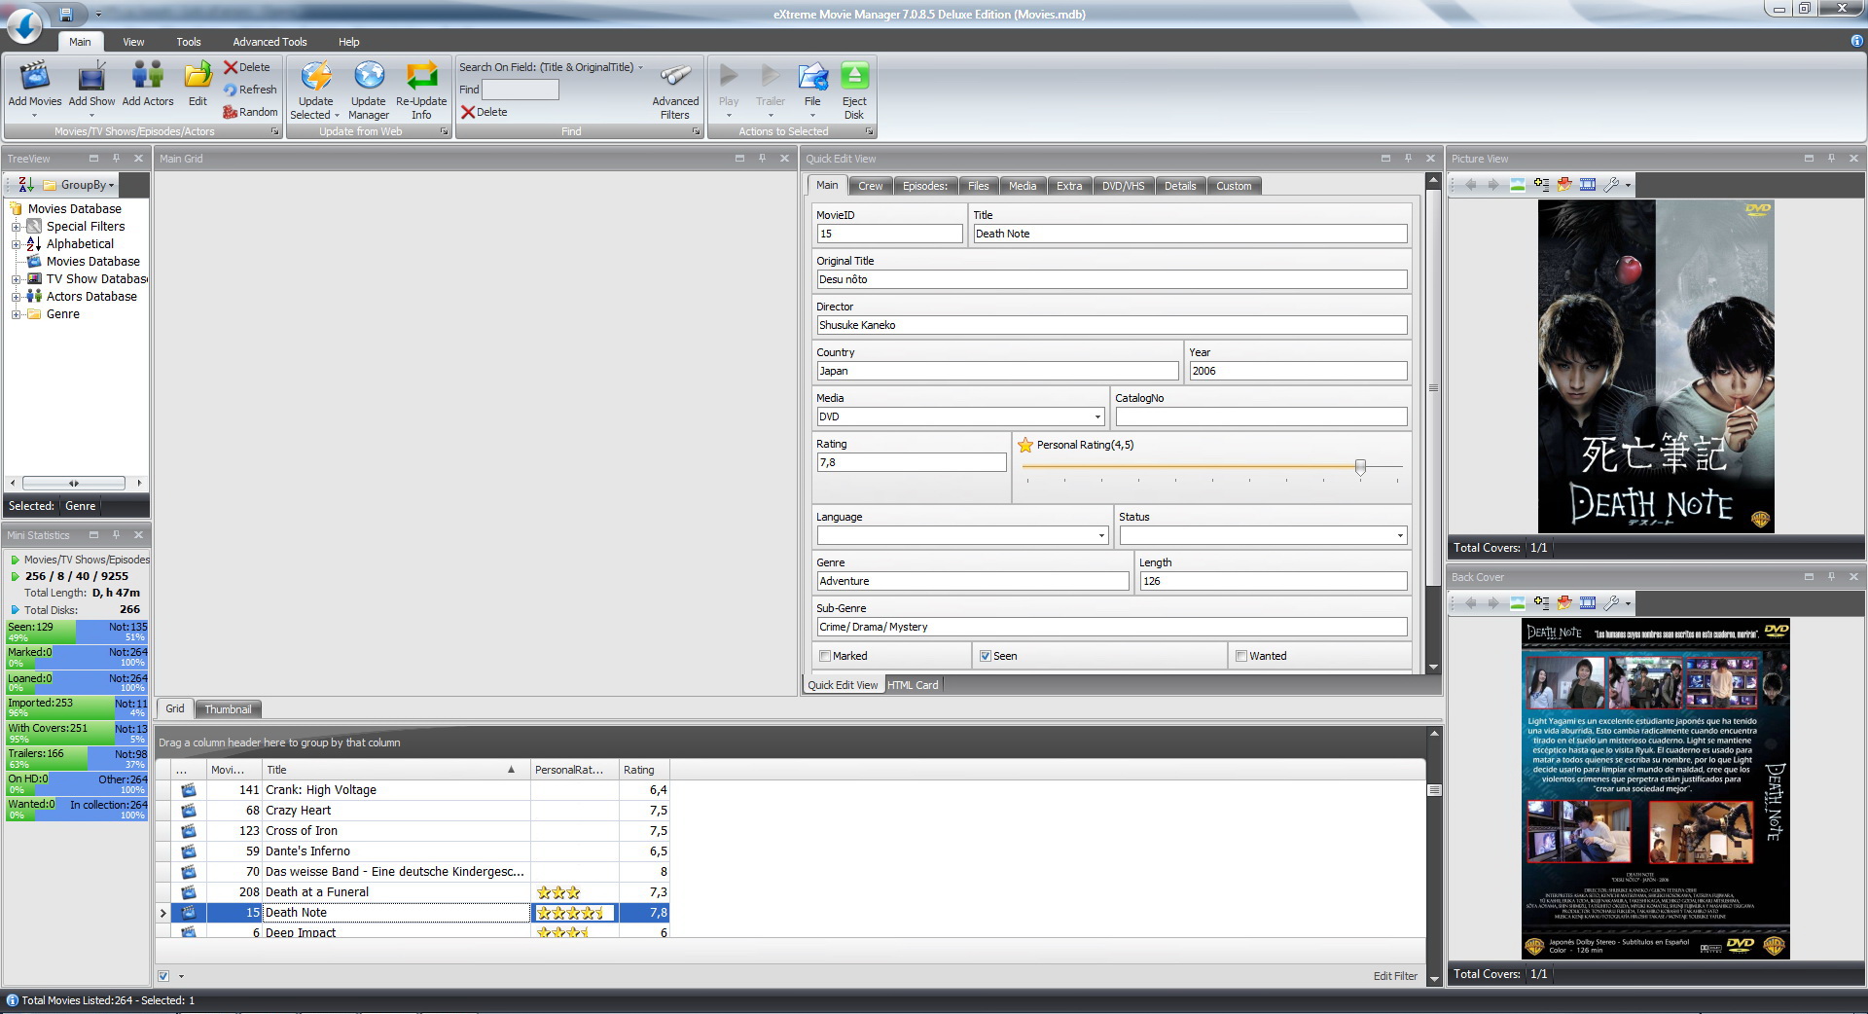Switch to the Thumbnail tab
This screenshot has height=1014, width=1868.
(x=228, y=709)
